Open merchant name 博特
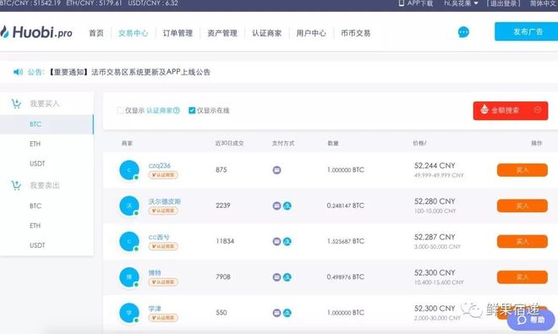The width and height of the screenshot is (558, 334). [155, 273]
